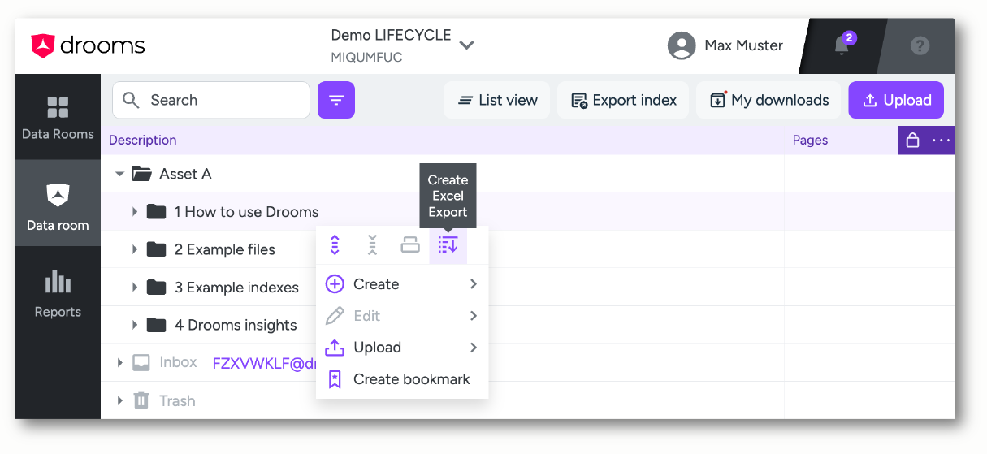Click the purple Upload button

pyautogui.click(x=896, y=100)
